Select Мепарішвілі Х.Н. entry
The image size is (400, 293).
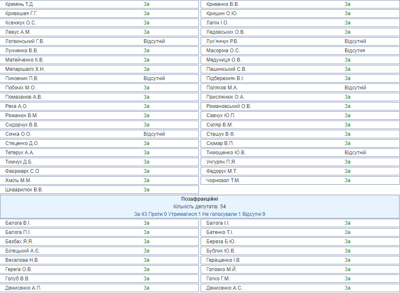99,69
